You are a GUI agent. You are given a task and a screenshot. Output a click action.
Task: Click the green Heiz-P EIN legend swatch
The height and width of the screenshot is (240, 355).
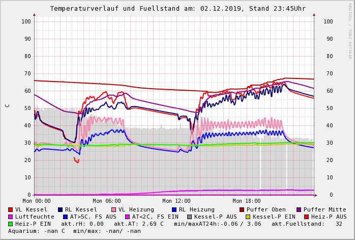[11, 224]
